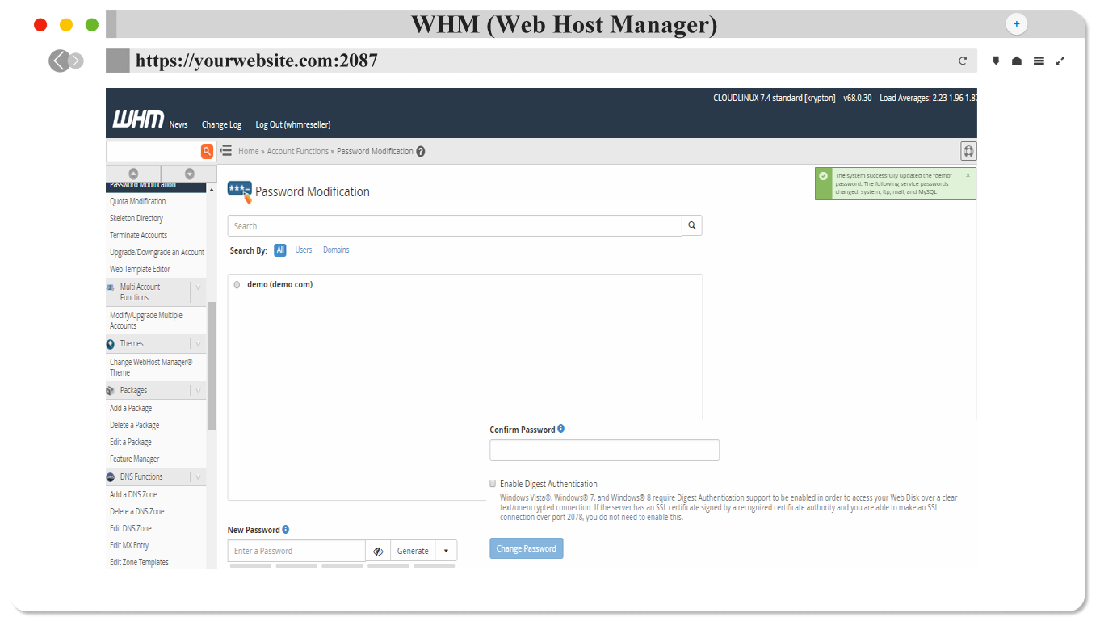Open Modify/Upgrade Multiple Accounts link

click(146, 321)
